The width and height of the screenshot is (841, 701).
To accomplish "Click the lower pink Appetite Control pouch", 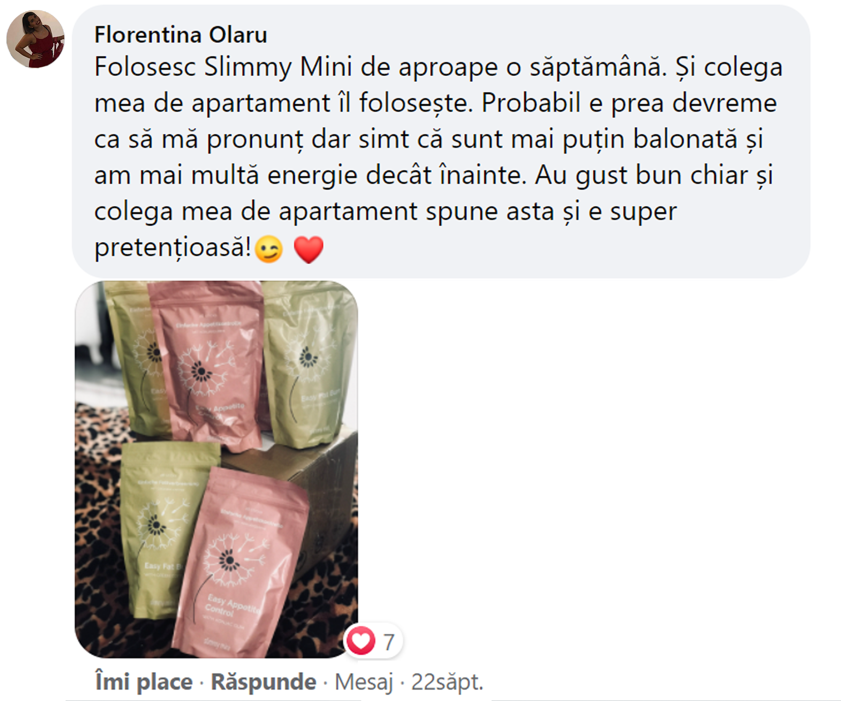I will click(x=248, y=563).
